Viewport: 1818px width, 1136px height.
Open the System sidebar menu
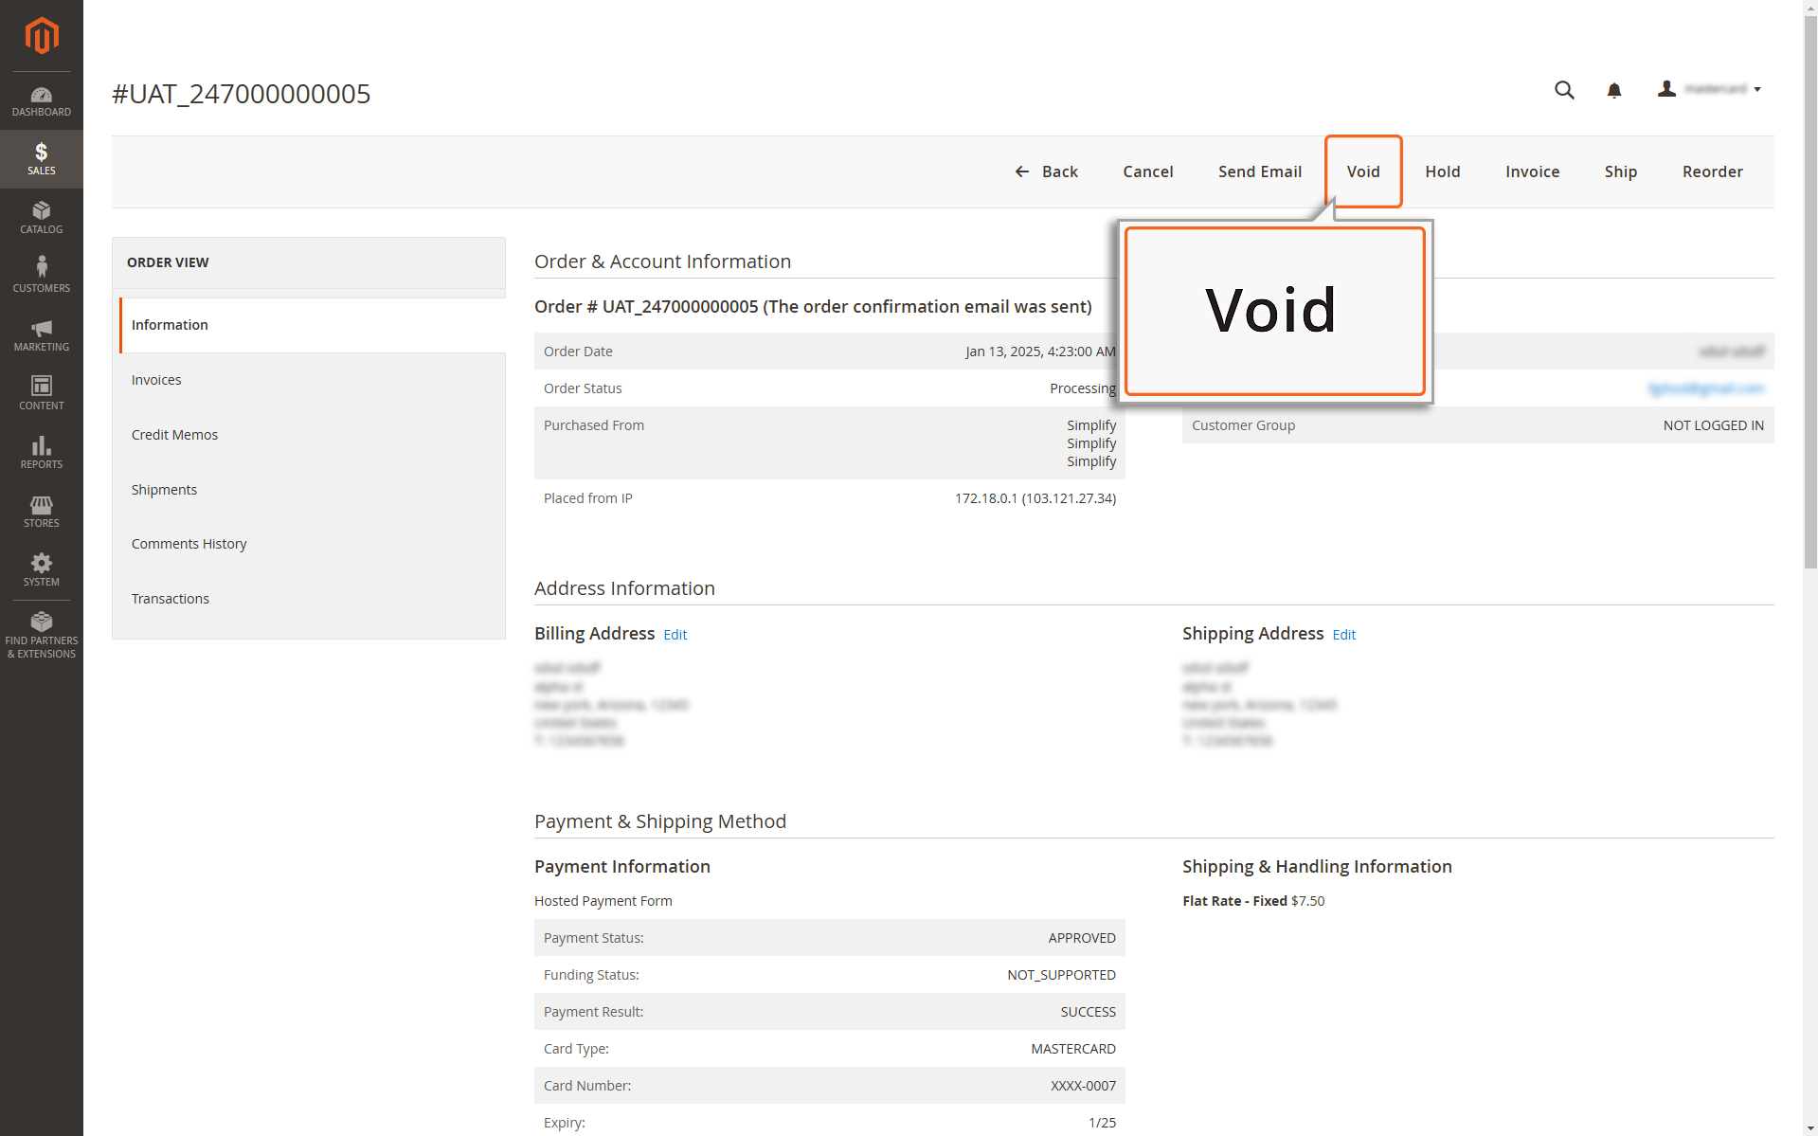pyautogui.click(x=42, y=570)
